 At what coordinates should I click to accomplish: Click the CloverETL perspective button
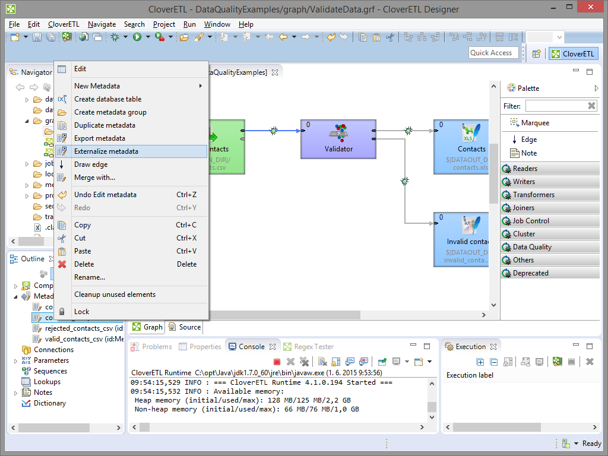click(x=573, y=53)
